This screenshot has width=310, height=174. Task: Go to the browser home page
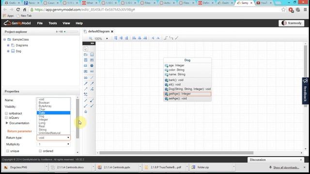[x=25, y=10]
